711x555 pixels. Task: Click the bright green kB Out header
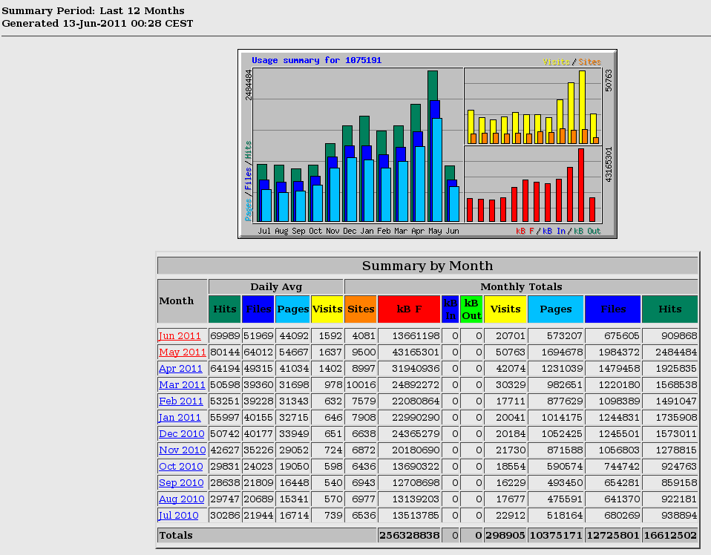tap(471, 309)
